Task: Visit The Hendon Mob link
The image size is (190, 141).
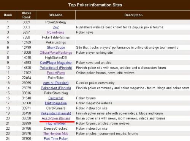Action: [x=56, y=133]
